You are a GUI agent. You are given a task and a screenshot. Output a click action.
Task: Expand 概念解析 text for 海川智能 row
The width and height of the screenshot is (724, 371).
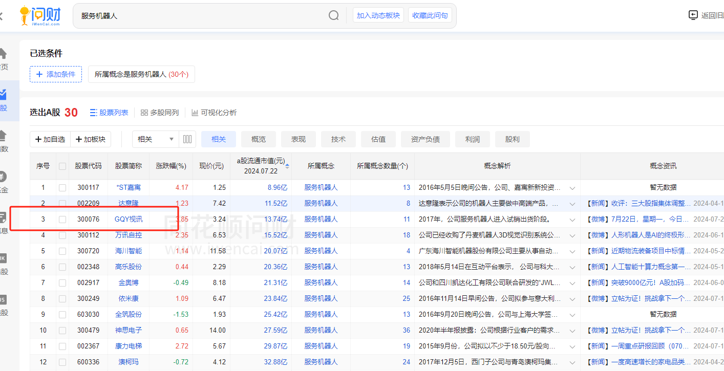(x=572, y=251)
